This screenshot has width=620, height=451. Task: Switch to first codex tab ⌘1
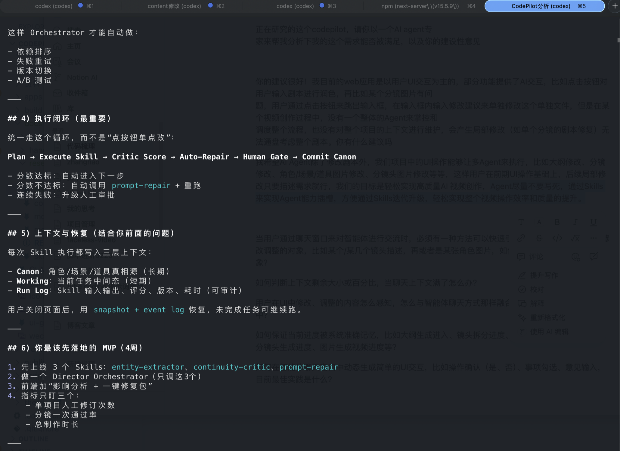pos(64,6)
